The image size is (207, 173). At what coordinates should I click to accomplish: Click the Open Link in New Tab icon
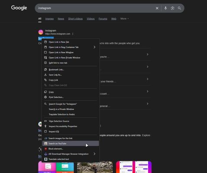pyautogui.click(x=45, y=42)
